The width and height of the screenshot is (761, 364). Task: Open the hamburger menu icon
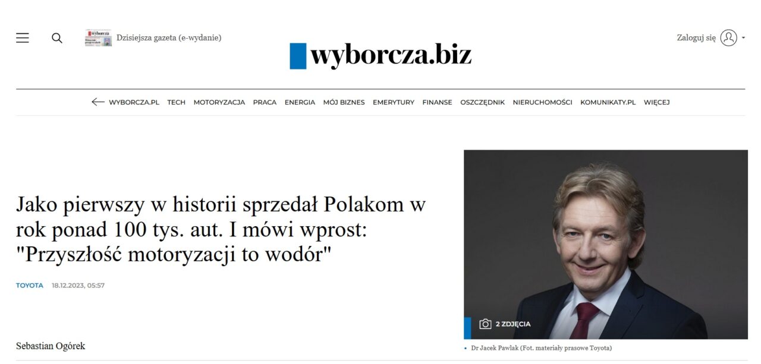click(x=23, y=38)
